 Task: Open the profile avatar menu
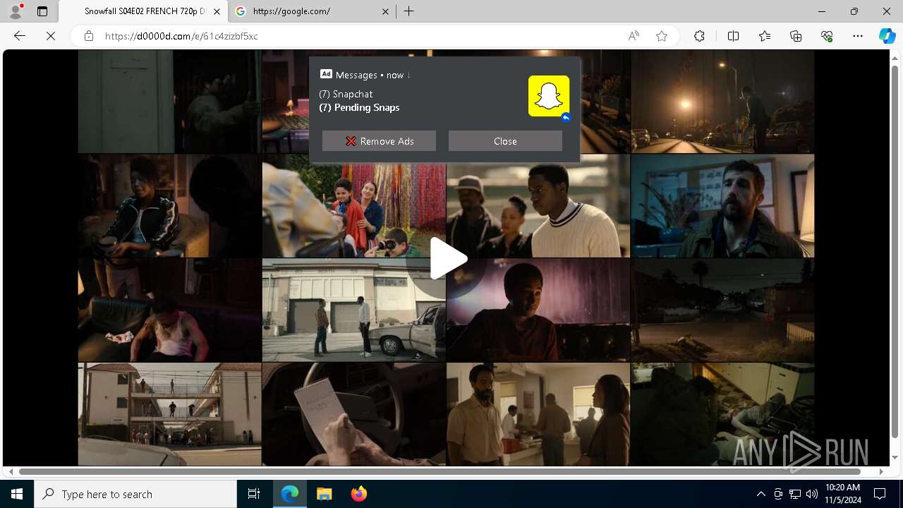[16, 11]
